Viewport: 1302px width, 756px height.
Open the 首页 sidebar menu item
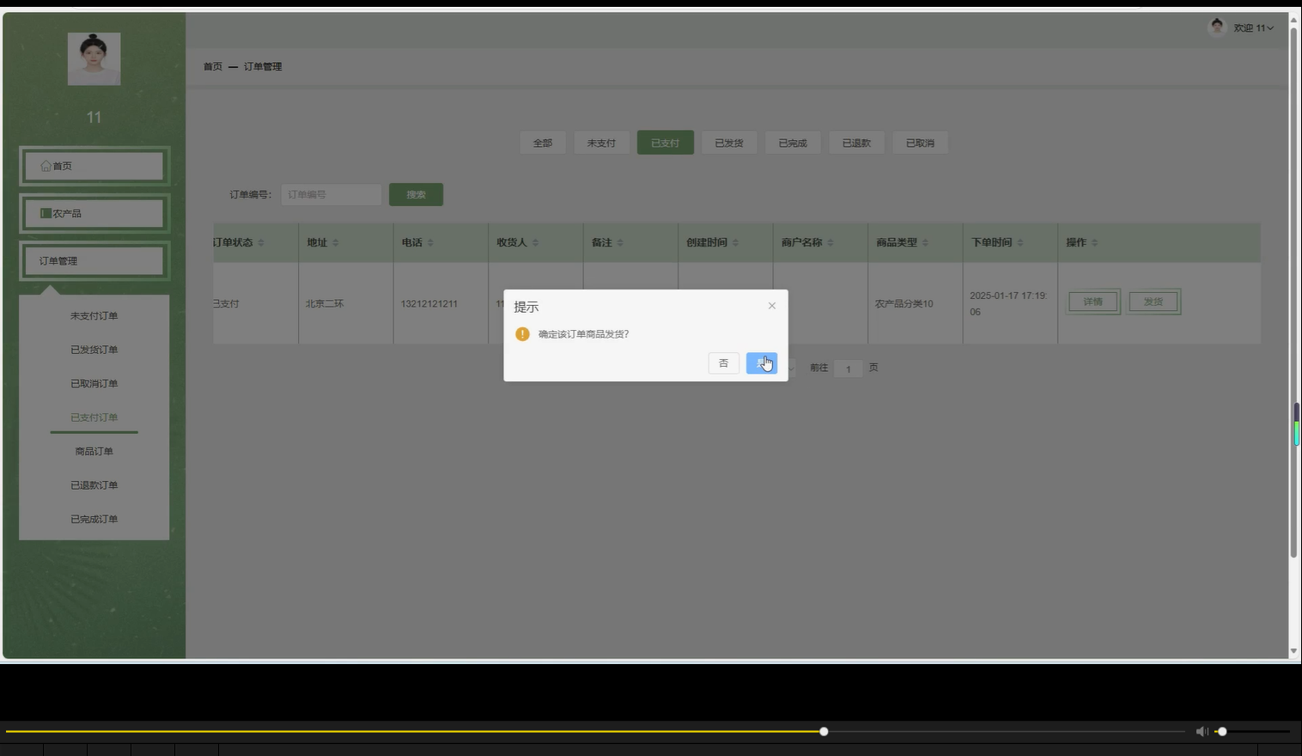(x=94, y=166)
